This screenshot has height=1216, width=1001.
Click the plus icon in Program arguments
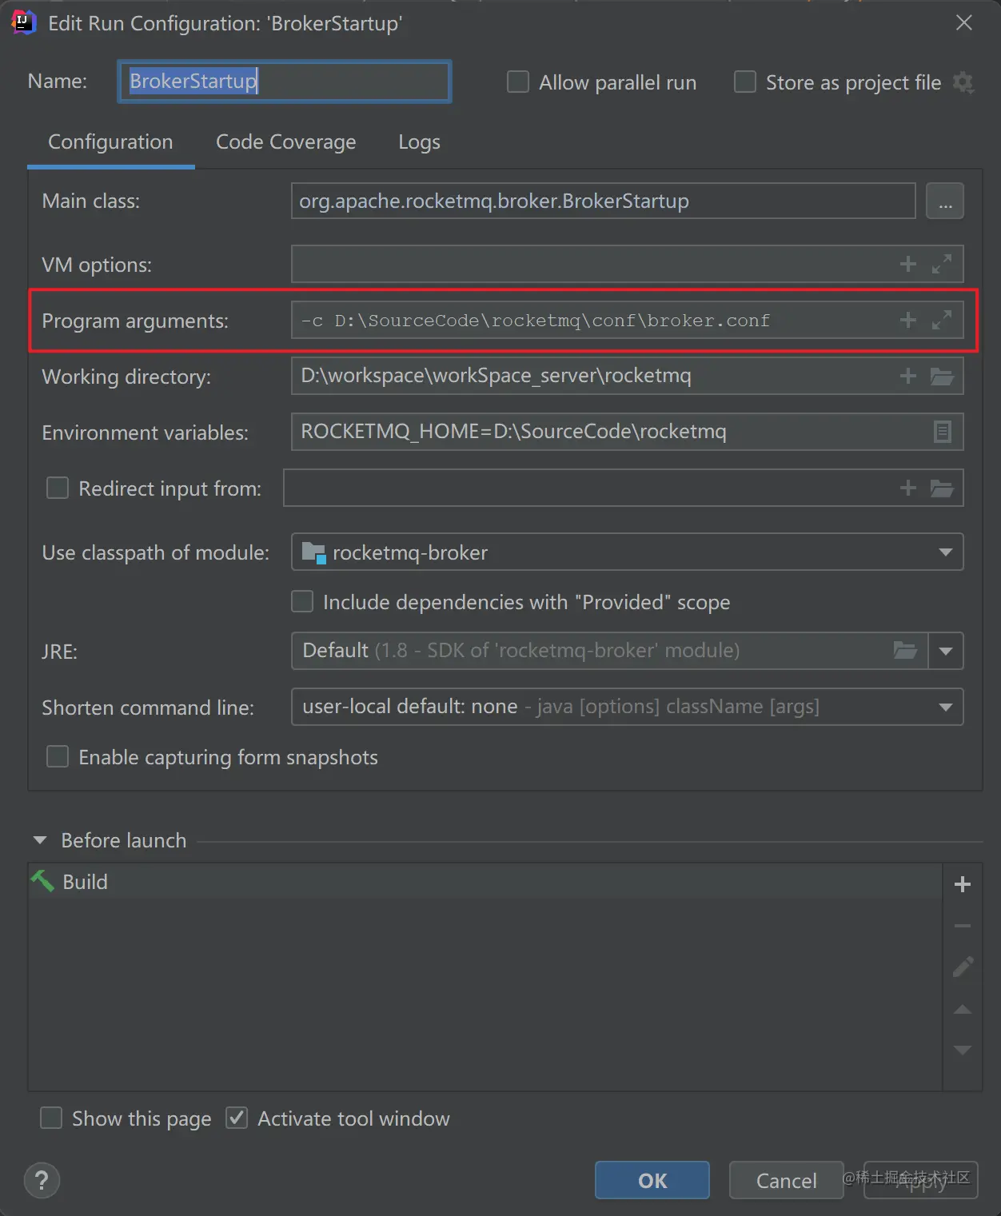coord(907,321)
